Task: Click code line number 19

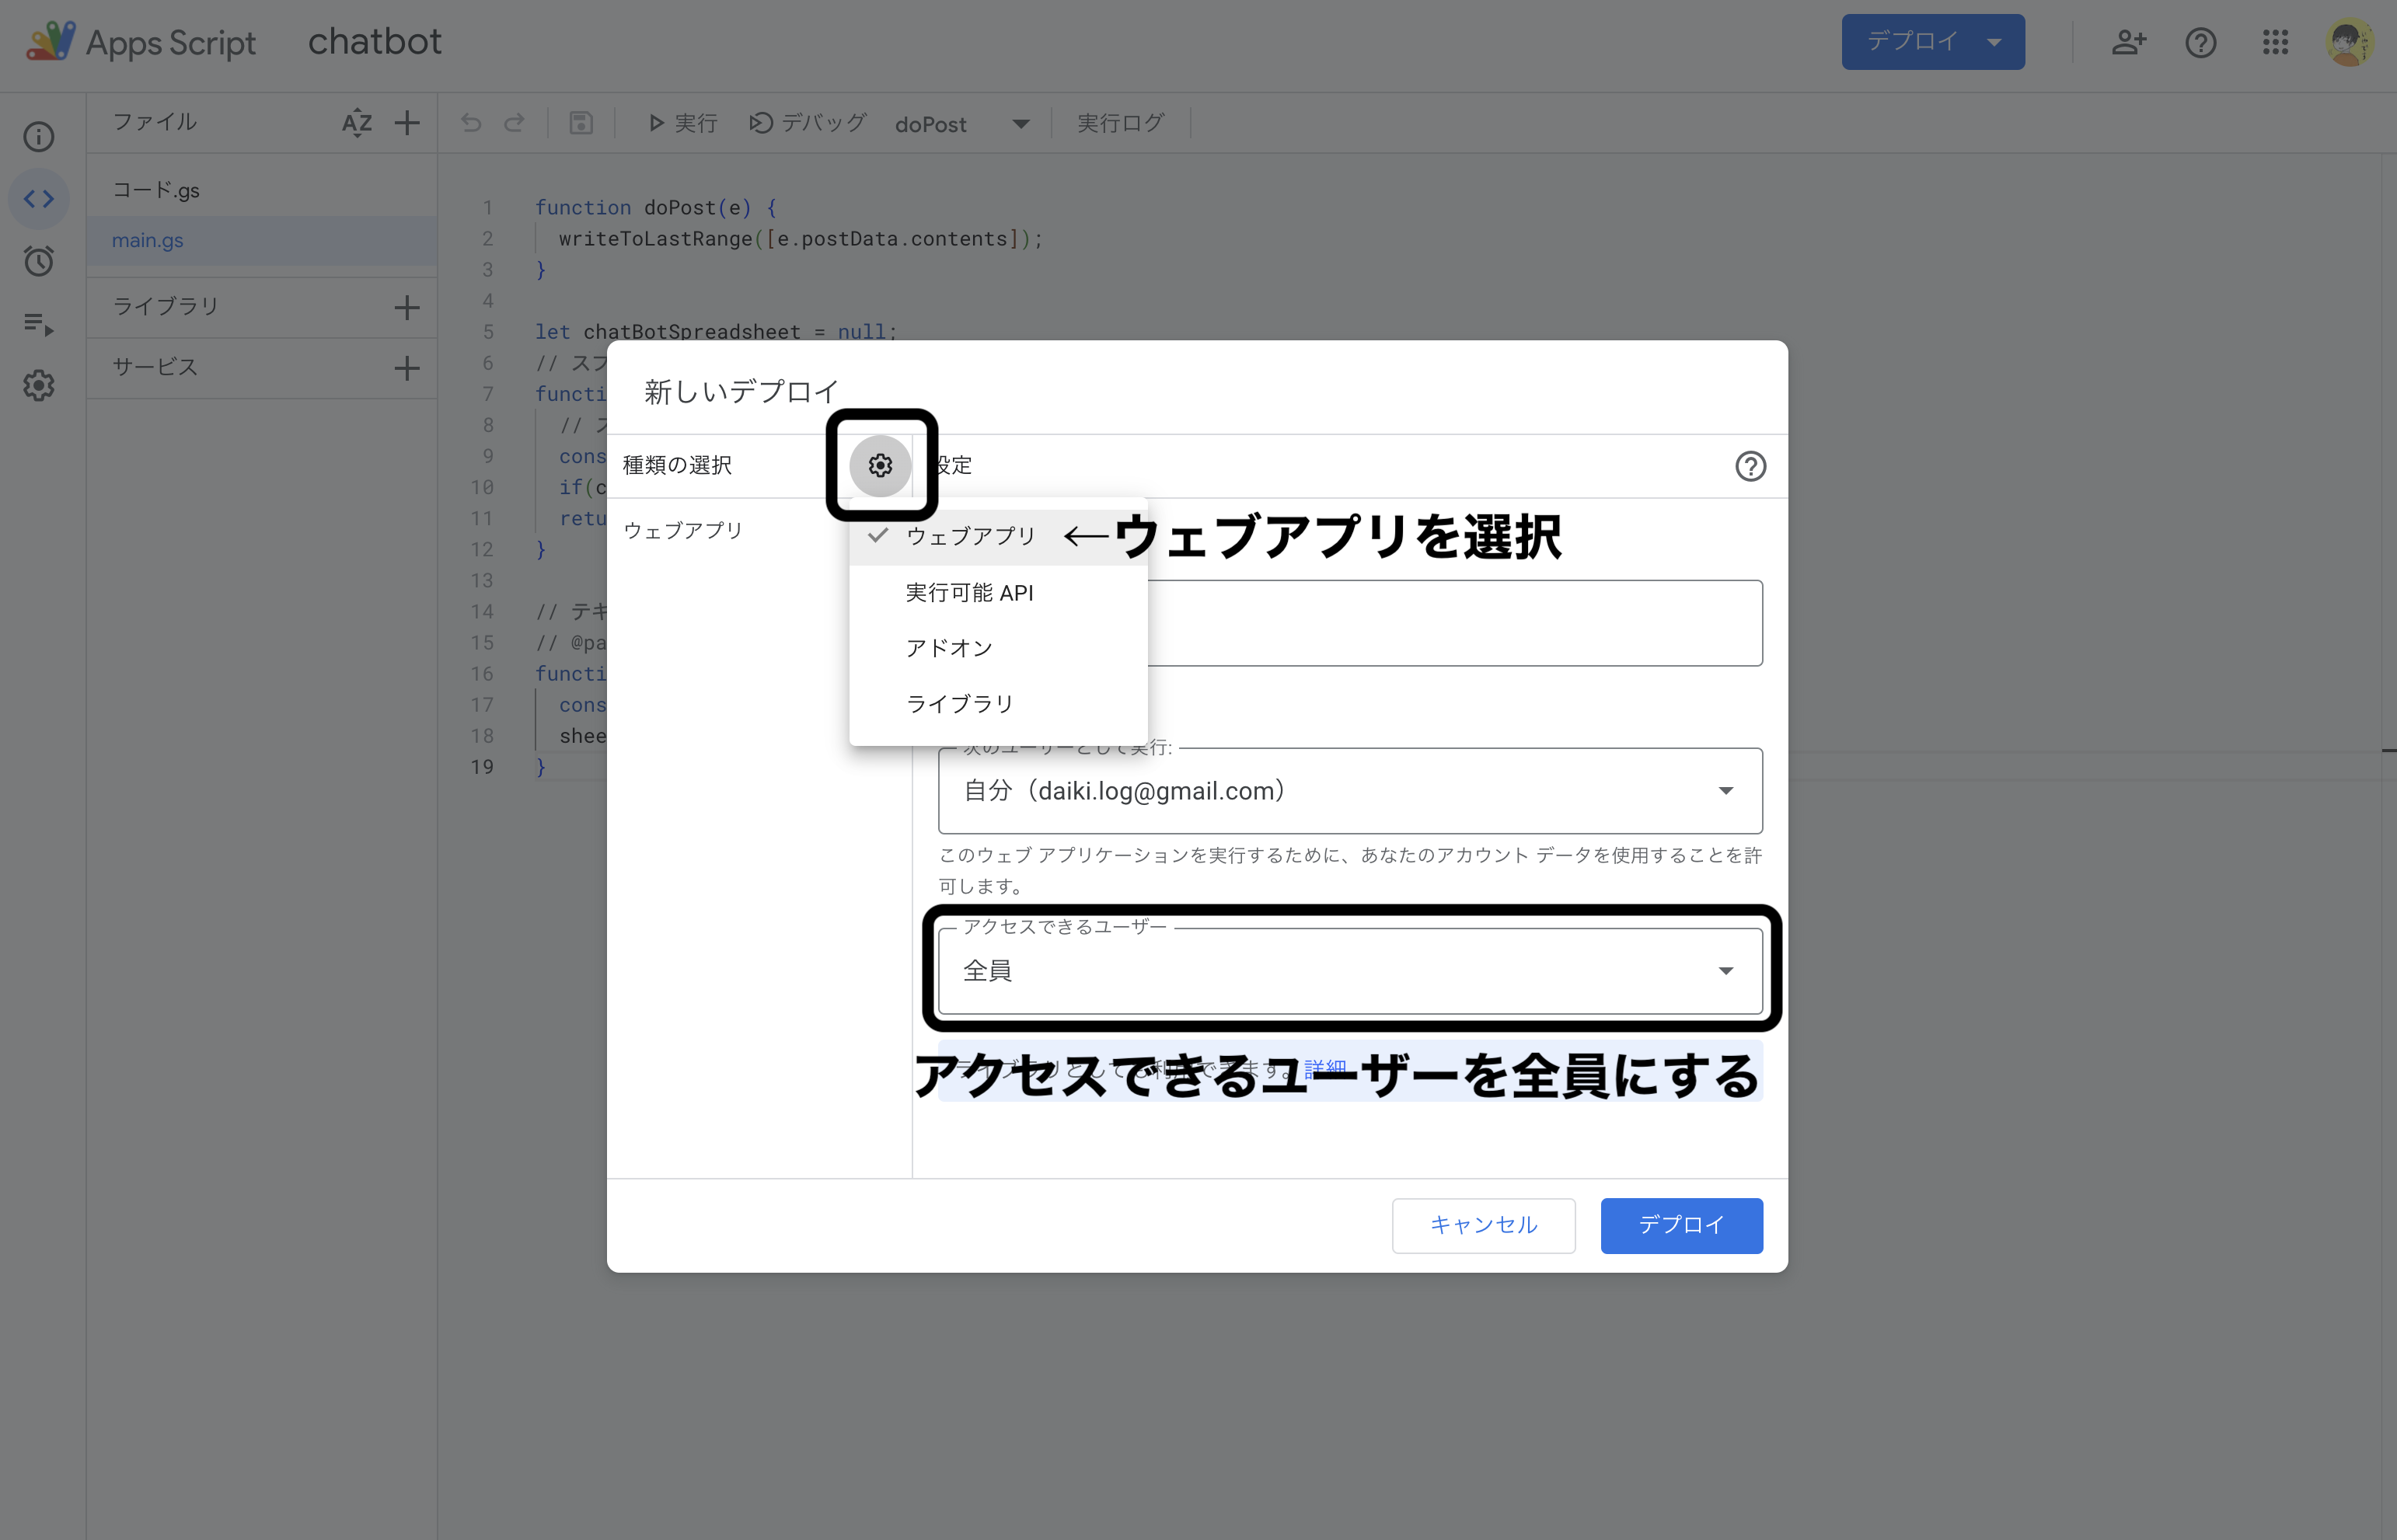Action: pos(482,767)
